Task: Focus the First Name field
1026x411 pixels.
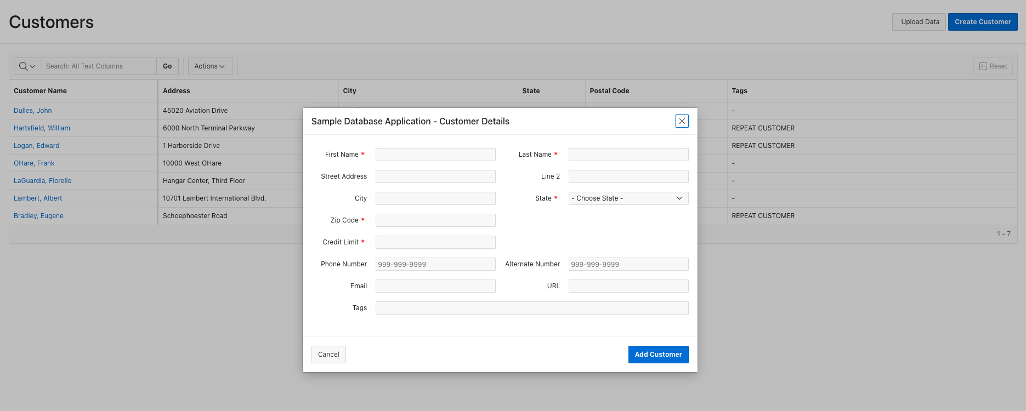Action: (x=435, y=155)
